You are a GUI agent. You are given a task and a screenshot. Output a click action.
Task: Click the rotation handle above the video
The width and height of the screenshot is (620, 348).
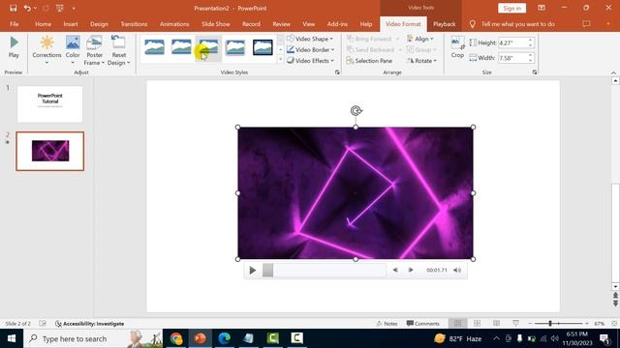point(356,111)
